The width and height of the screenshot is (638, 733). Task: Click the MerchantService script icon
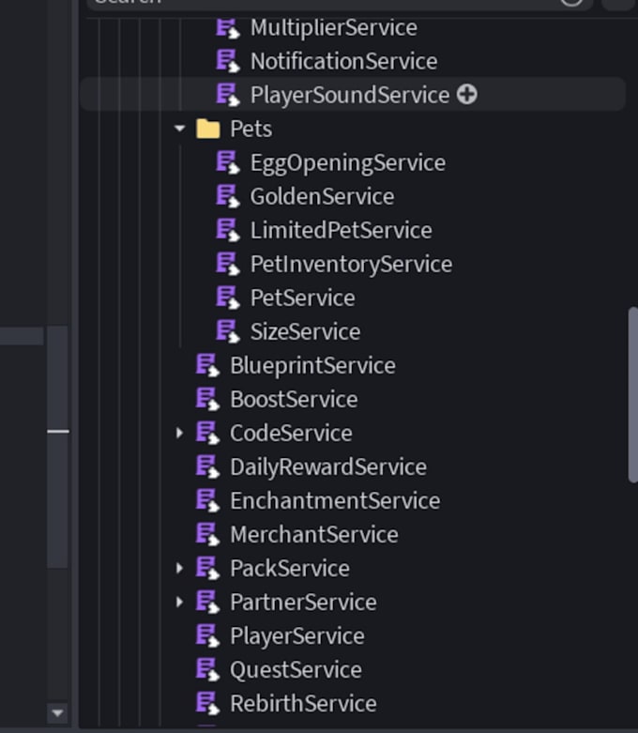pos(207,534)
